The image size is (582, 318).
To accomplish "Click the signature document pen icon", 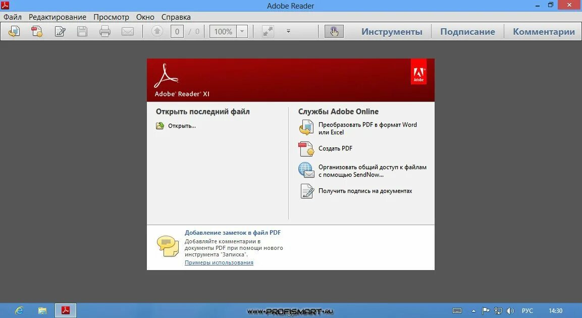I will [x=307, y=191].
